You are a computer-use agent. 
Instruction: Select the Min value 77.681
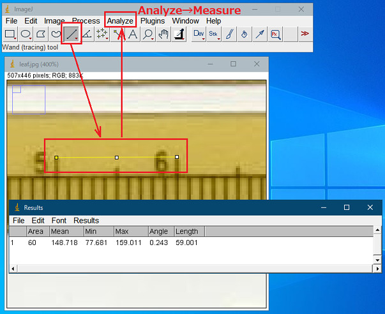(x=96, y=243)
